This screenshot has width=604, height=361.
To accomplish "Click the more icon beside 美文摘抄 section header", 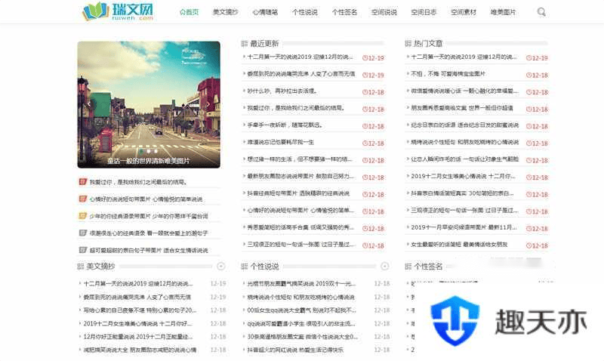I will [220, 267].
